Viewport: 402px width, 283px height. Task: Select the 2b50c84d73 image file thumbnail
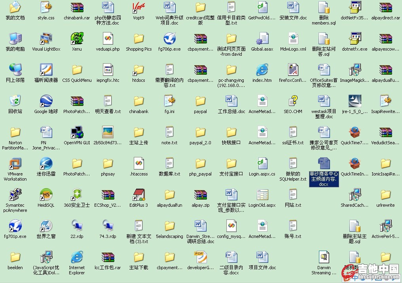pyautogui.click(x=108, y=132)
